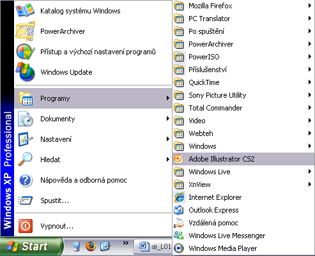Expand the QuickTime submenu arrow

pos(310,82)
